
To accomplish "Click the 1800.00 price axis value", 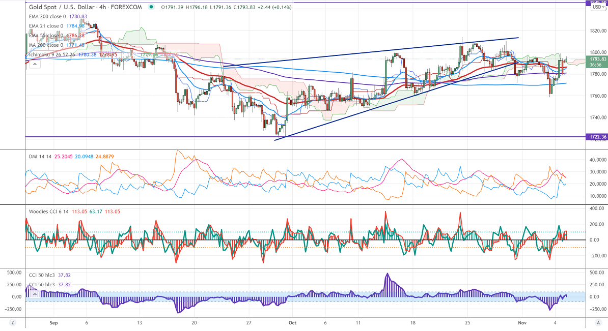I will 598,52.
